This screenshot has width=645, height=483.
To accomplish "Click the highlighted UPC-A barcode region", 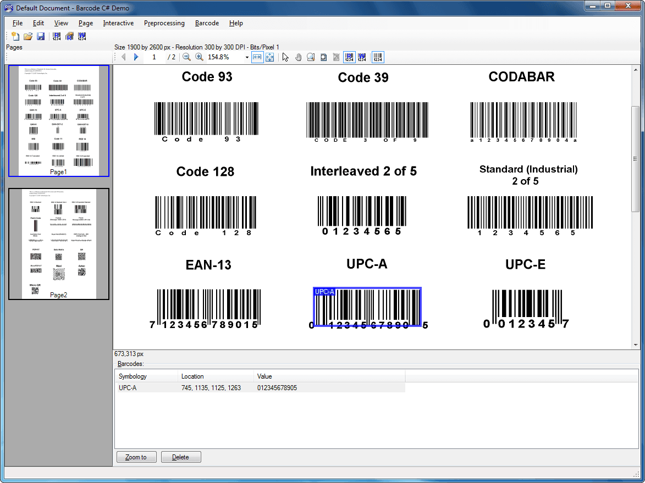I will [x=367, y=307].
